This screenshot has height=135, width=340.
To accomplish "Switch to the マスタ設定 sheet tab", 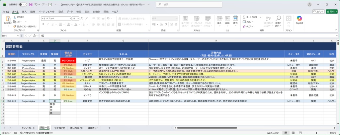I will pyautogui.click(x=60, y=128).
